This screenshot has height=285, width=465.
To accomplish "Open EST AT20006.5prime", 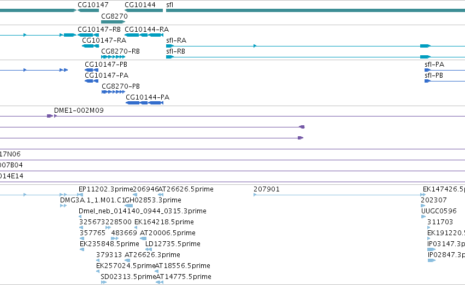I will (168, 233).
